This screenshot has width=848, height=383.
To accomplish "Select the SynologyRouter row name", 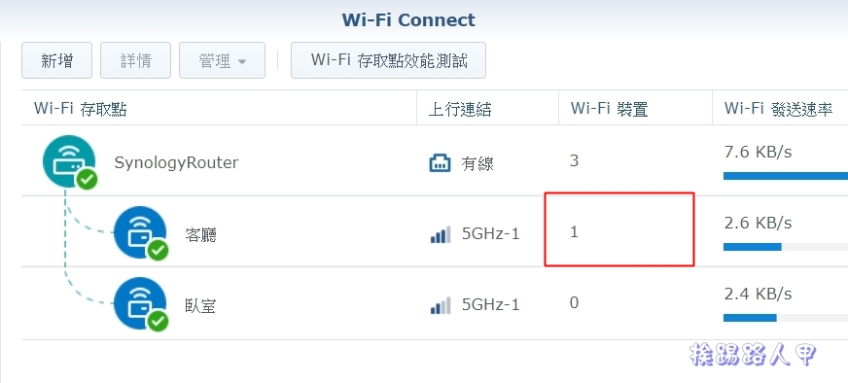I will (x=176, y=162).
